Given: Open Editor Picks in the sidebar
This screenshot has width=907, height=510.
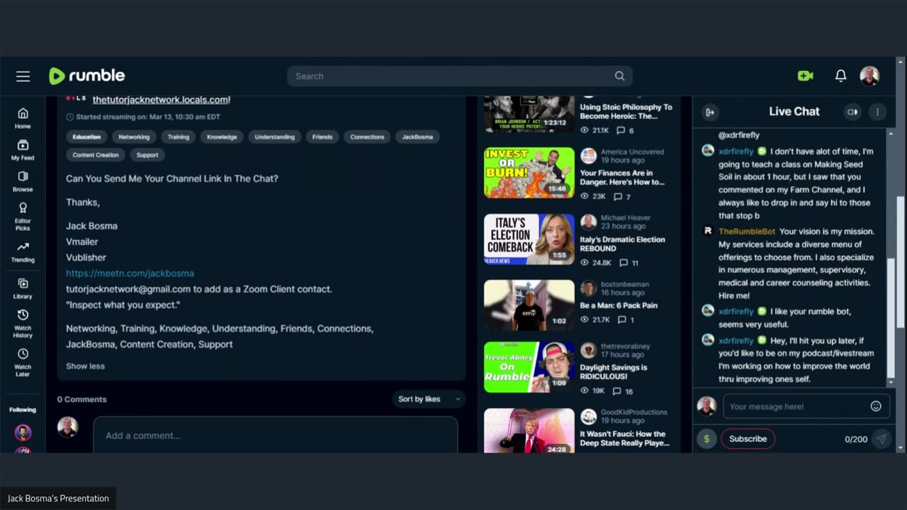Looking at the screenshot, I should pos(23,216).
